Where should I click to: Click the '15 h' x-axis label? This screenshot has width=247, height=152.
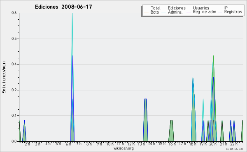click(x=162, y=144)
